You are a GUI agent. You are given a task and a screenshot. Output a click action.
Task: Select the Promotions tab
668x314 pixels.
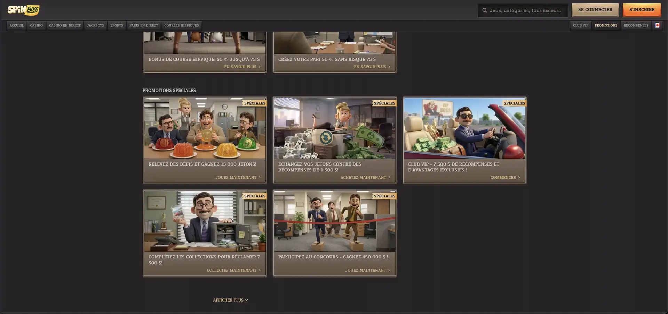coord(606,25)
